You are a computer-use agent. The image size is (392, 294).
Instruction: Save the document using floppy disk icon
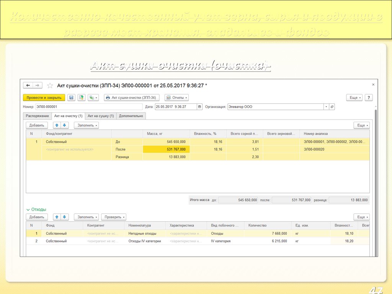tap(71, 98)
